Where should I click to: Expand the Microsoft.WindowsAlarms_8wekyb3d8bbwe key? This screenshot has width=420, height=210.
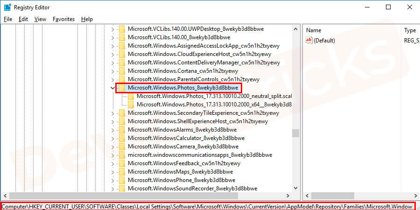point(112,130)
